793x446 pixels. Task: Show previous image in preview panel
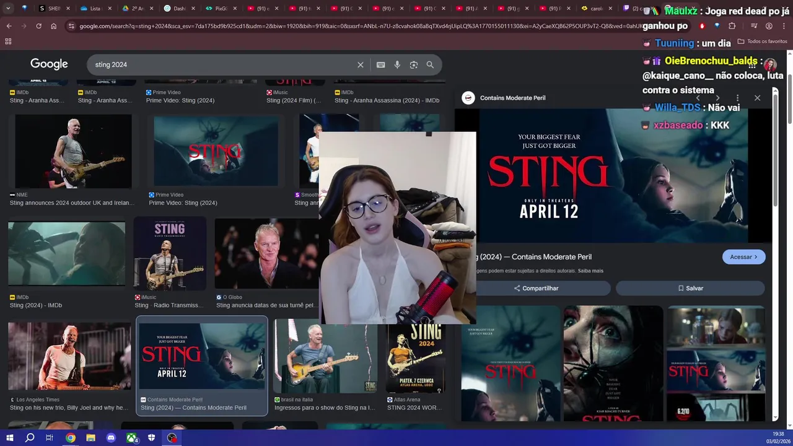698,98
